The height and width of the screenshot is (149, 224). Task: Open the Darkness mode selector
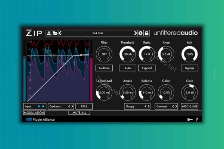pos(61,107)
